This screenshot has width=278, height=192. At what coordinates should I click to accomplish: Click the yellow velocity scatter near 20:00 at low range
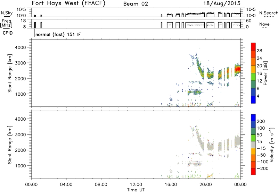click(x=210, y=176)
